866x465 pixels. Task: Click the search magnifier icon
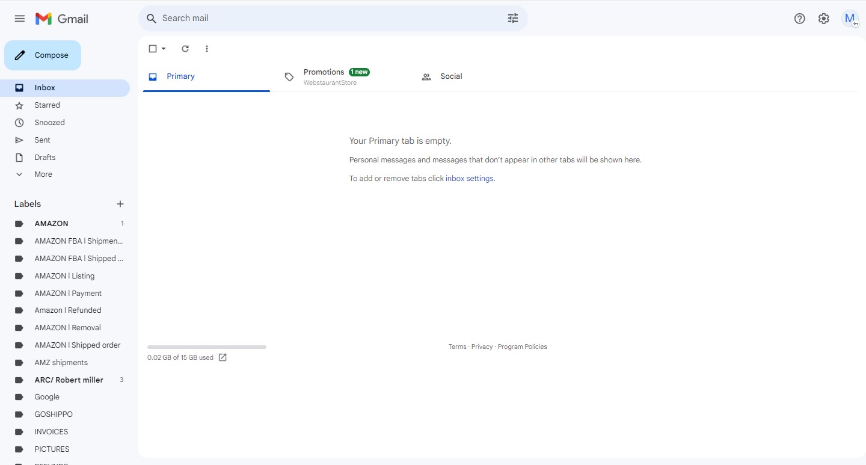tap(152, 19)
